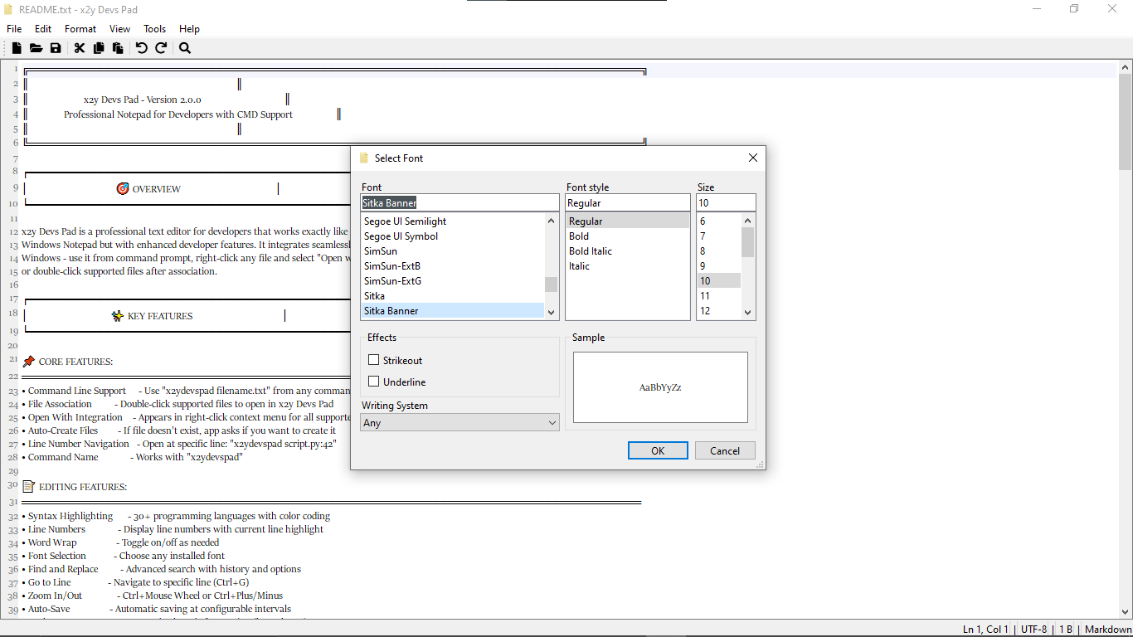Screen dimensions: 1133x637
Task: Open the View menu
Action: pyautogui.click(x=120, y=29)
